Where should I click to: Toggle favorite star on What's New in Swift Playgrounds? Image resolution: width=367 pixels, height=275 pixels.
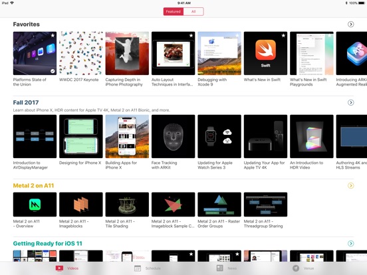329,36
